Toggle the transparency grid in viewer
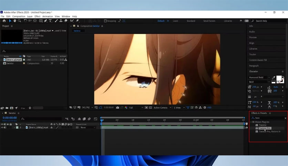The image size is (288, 166). tap(151, 107)
